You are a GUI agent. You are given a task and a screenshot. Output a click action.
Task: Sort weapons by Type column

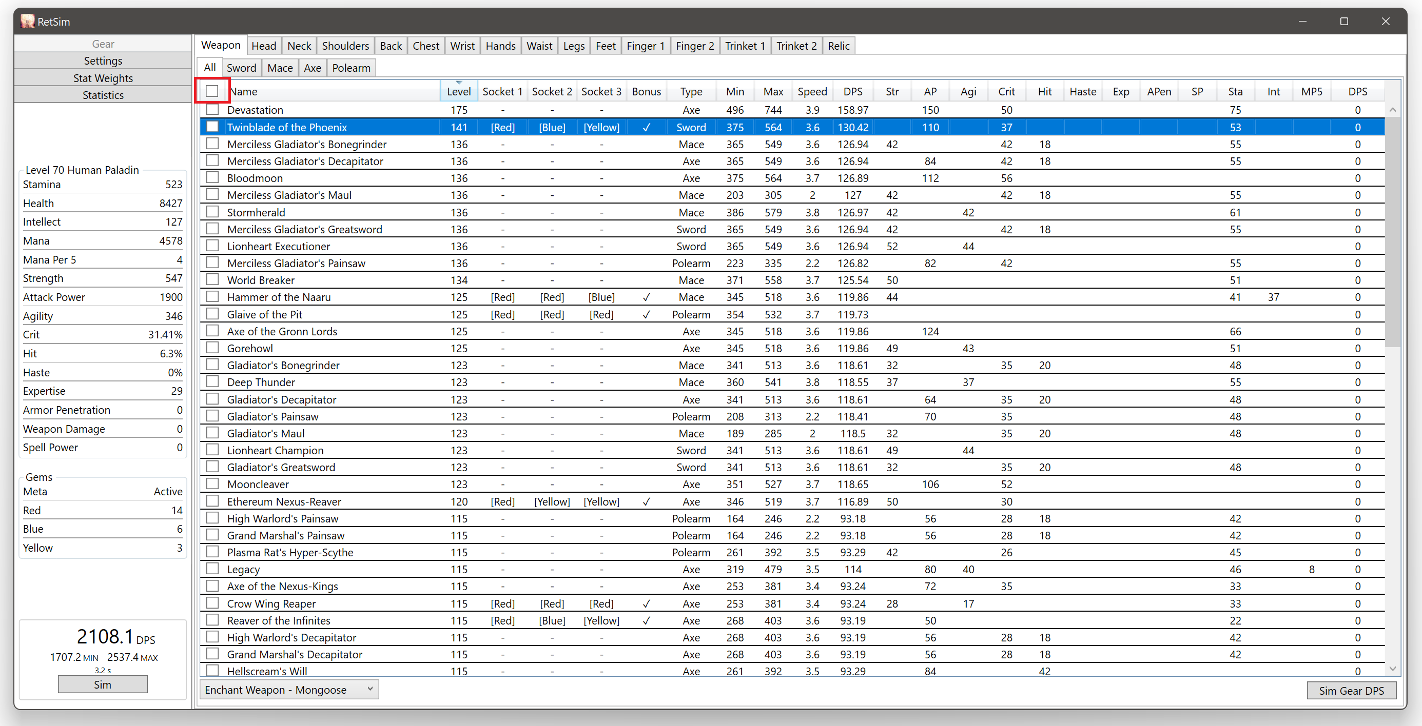point(691,91)
